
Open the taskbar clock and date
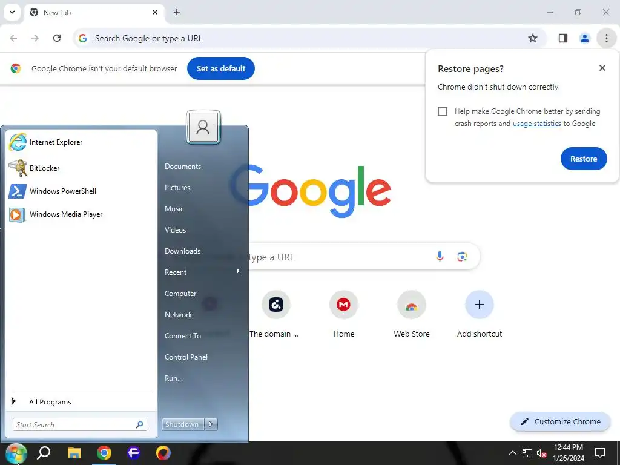[x=568, y=453]
